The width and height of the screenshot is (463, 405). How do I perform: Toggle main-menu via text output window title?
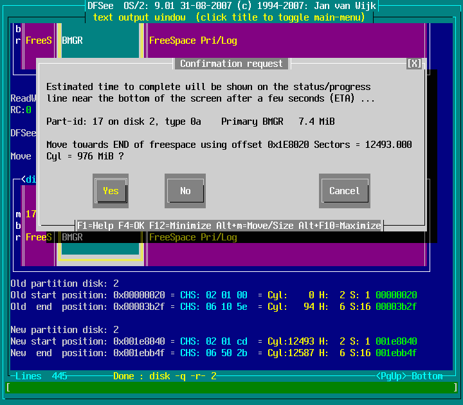pos(228,17)
